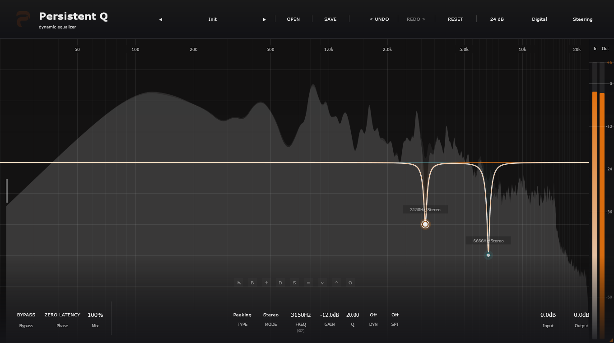Go to the previous preset with left arrow
This screenshot has height=343, width=614.
click(x=161, y=19)
